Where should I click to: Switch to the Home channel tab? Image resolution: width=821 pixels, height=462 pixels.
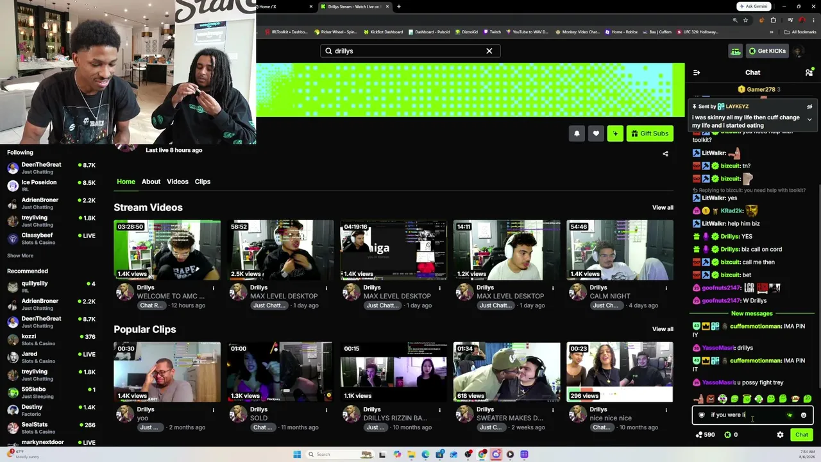(126, 182)
